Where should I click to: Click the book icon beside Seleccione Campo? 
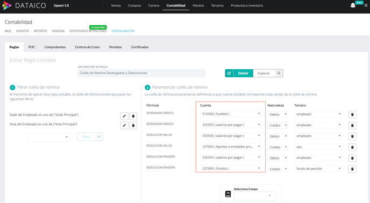pyautogui.click(x=228, y=194)
